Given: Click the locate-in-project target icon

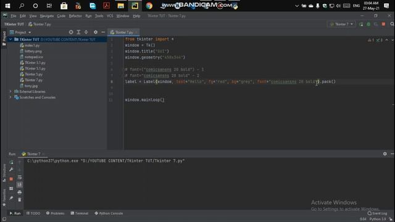Looking at the screenshot, I should coord(71,32).
